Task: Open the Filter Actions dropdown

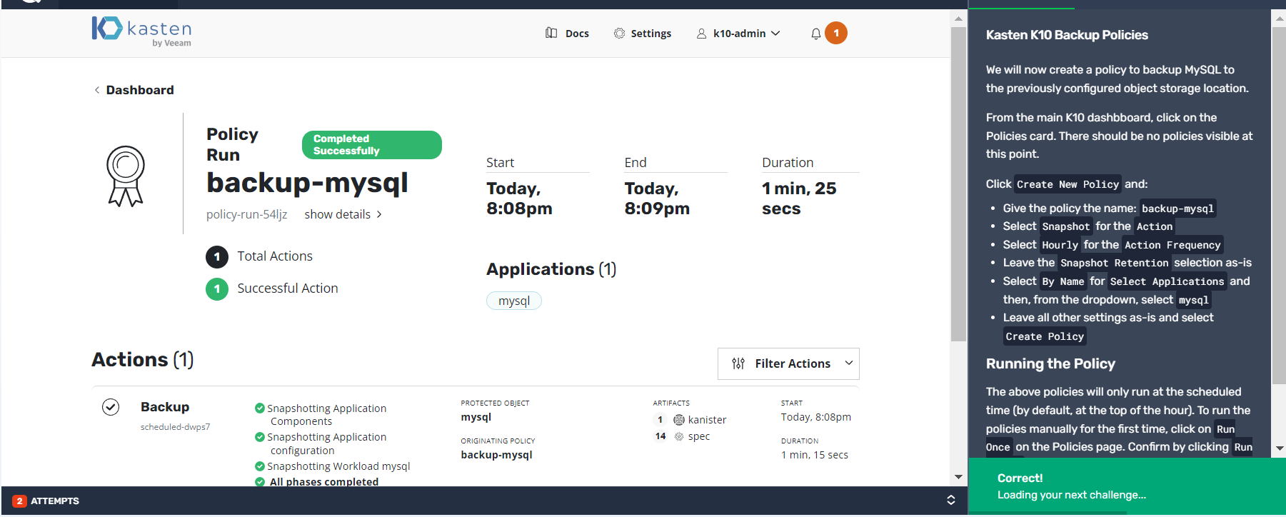Action: click(x=788, y=363)
